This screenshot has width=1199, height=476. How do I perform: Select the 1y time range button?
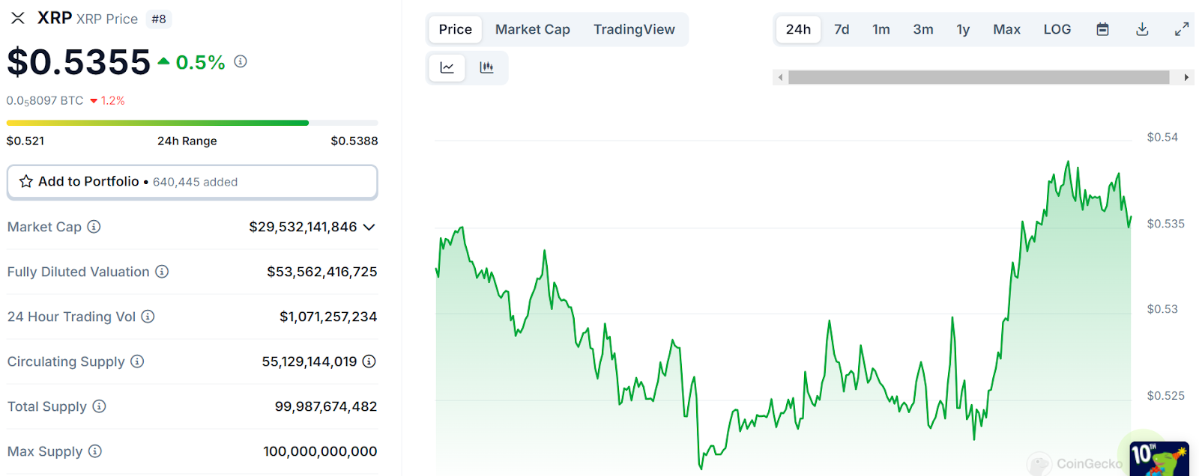coord(963,29)
